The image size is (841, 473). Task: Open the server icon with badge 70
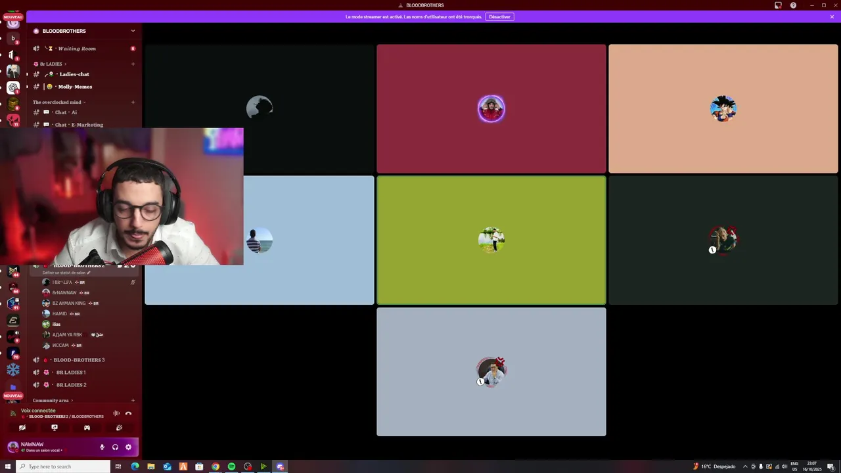click(x=12, y=354)
